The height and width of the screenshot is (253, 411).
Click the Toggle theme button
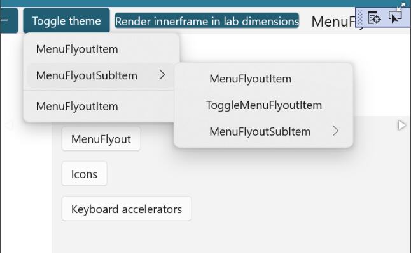pyautogui.click(x=66, y=21)
